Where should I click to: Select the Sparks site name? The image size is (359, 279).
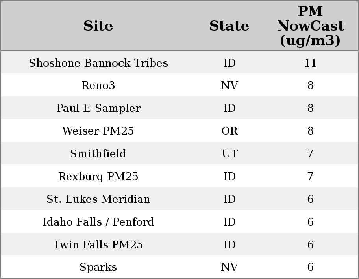pos(98,267)
